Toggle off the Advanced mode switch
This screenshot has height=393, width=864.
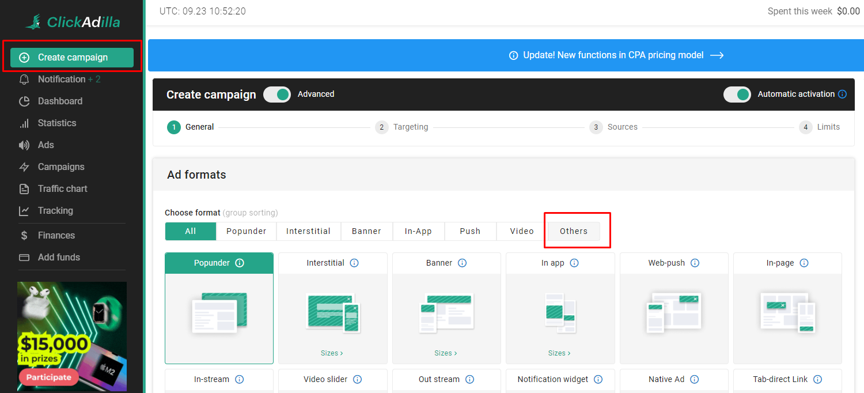277,94
